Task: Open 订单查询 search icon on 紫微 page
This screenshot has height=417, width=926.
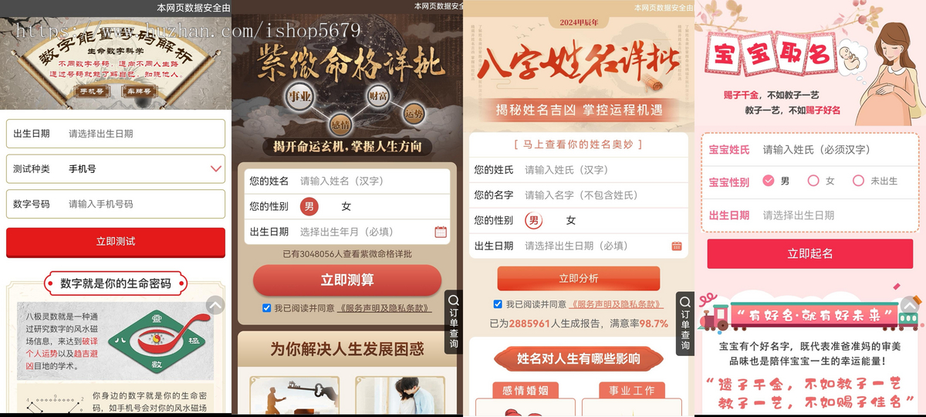Action: (454, 300)
